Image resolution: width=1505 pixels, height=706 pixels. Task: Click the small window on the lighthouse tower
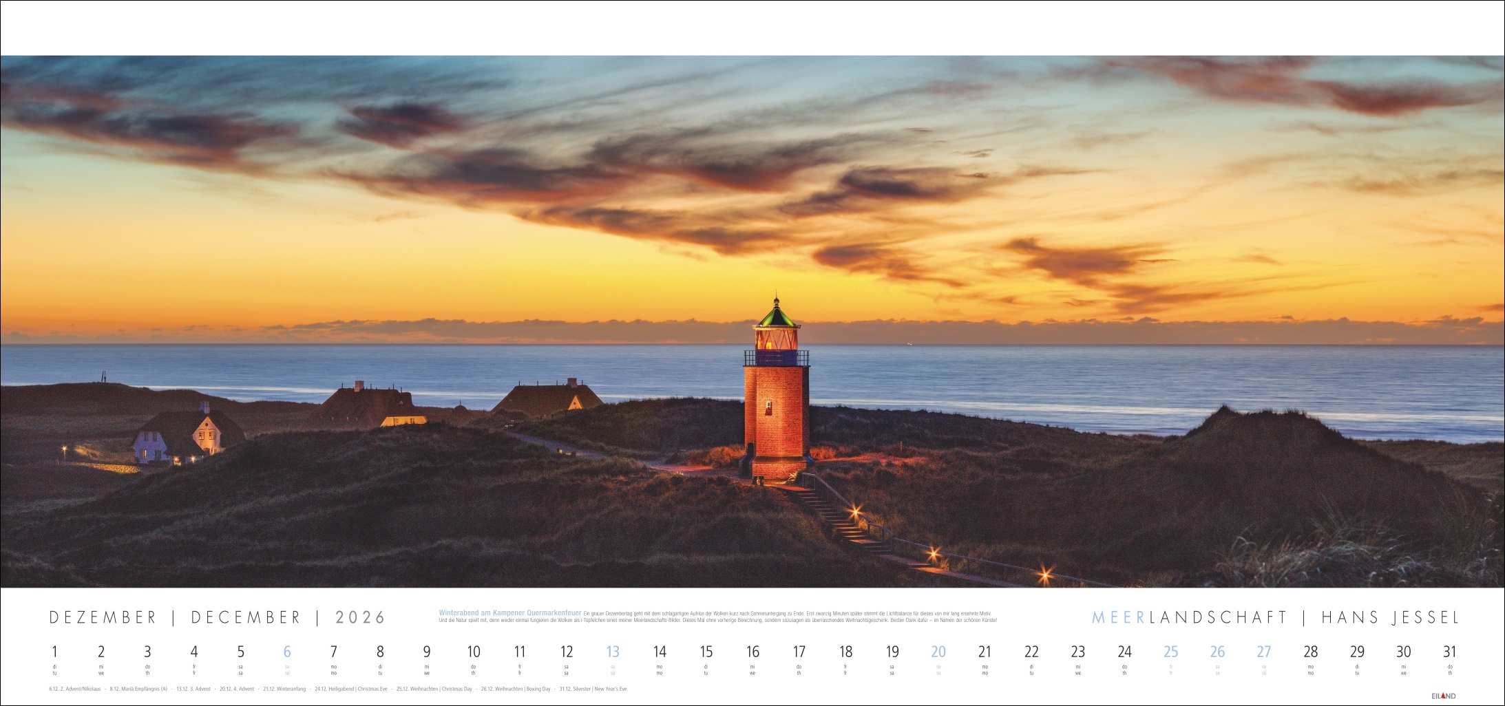click(768, 407)
